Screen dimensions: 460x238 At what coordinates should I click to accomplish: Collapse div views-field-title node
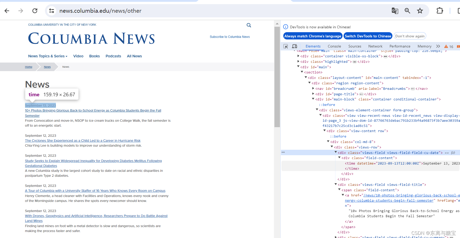tap(336, 184)
